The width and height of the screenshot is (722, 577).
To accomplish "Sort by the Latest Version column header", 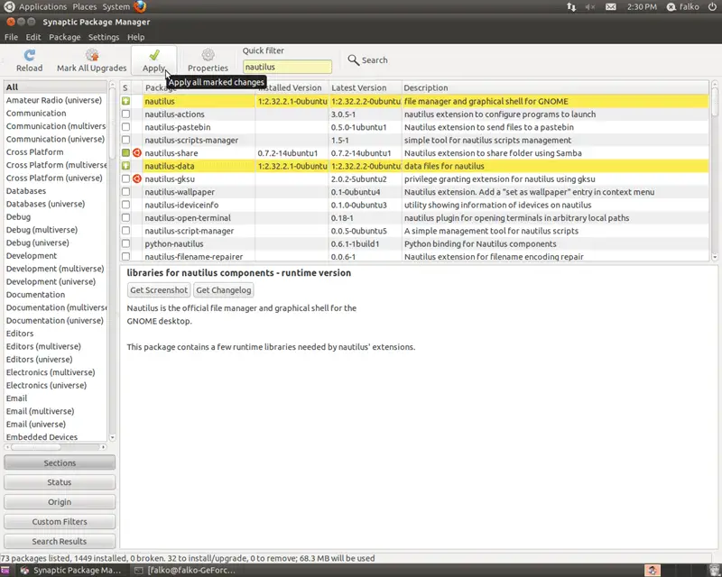I will [x=365, y=87].
